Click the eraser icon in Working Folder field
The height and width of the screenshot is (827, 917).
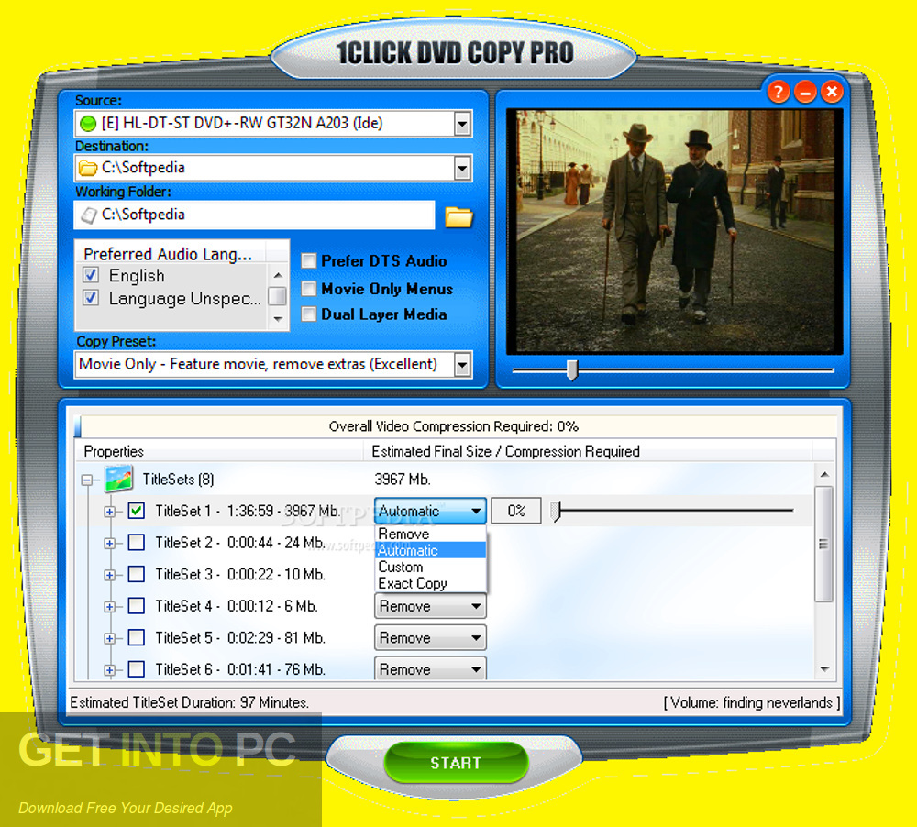(89, 215)
